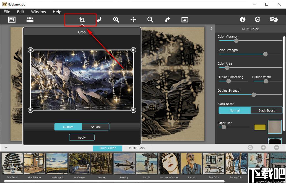286x183 pixels.
Task: Click the bottom-left crop corner handle
Action: (x=30, y=110)
